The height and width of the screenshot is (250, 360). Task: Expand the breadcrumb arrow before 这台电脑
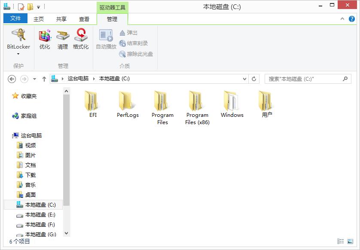click(x=63, y=79)
